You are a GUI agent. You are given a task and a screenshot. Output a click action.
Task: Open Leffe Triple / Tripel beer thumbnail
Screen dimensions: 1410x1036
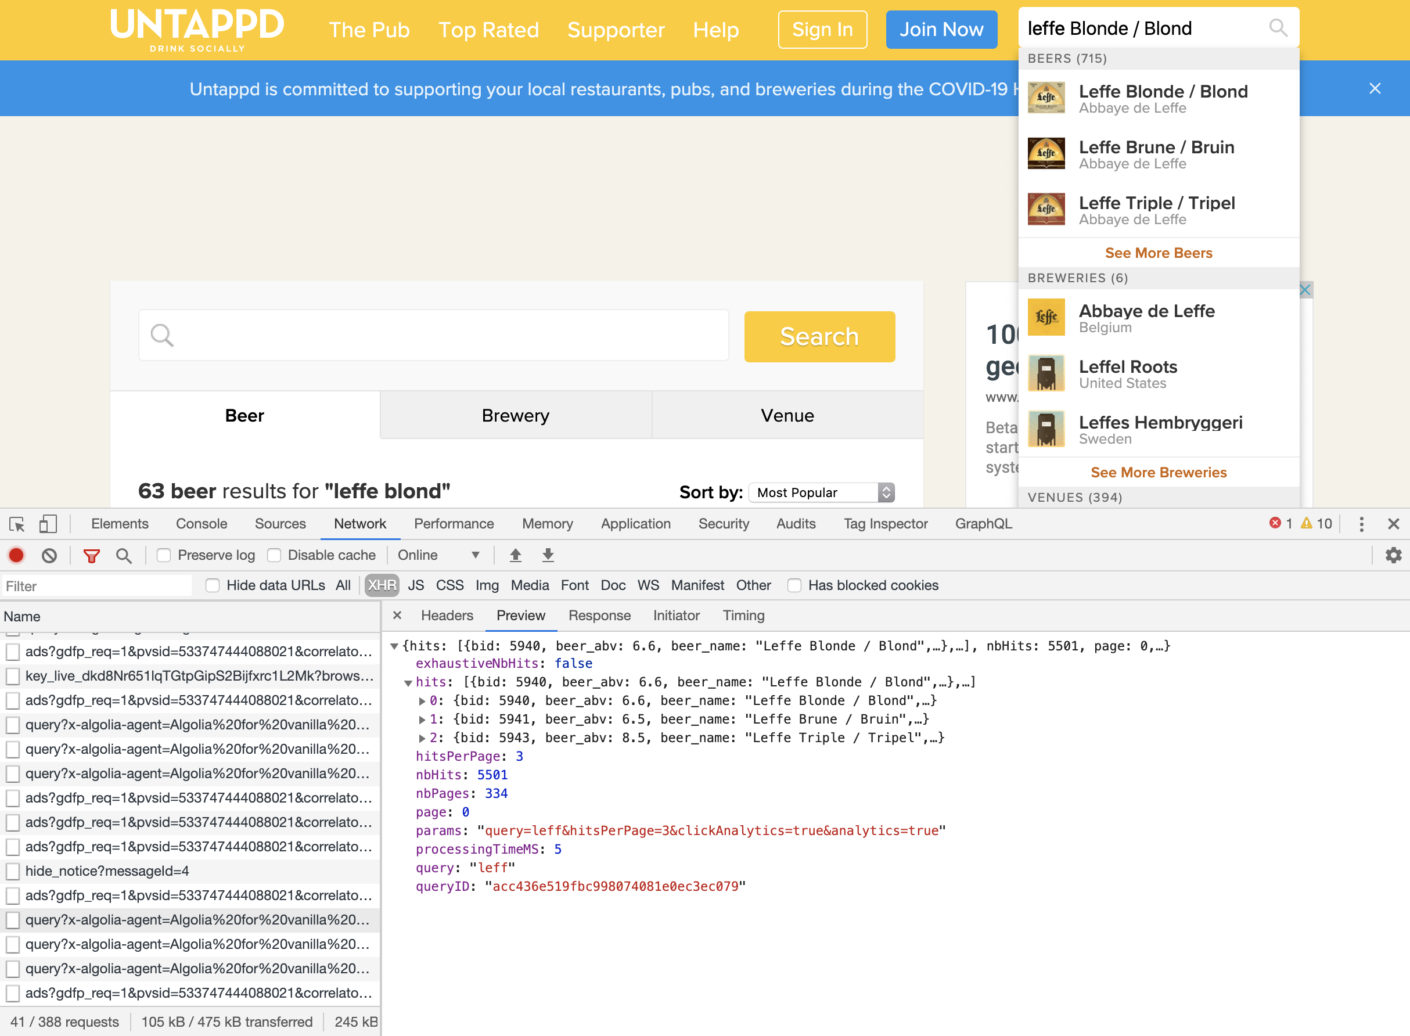click(x=1046, y=210)
